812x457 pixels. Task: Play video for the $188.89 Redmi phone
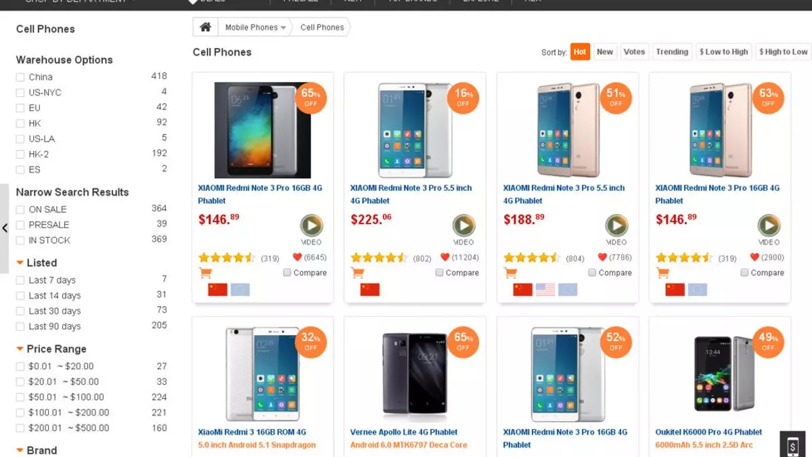[x=616, y=225]
